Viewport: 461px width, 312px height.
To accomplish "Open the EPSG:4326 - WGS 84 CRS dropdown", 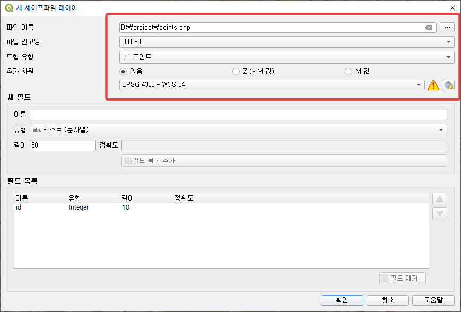I will pyautogui.click(x=272, y=85).
